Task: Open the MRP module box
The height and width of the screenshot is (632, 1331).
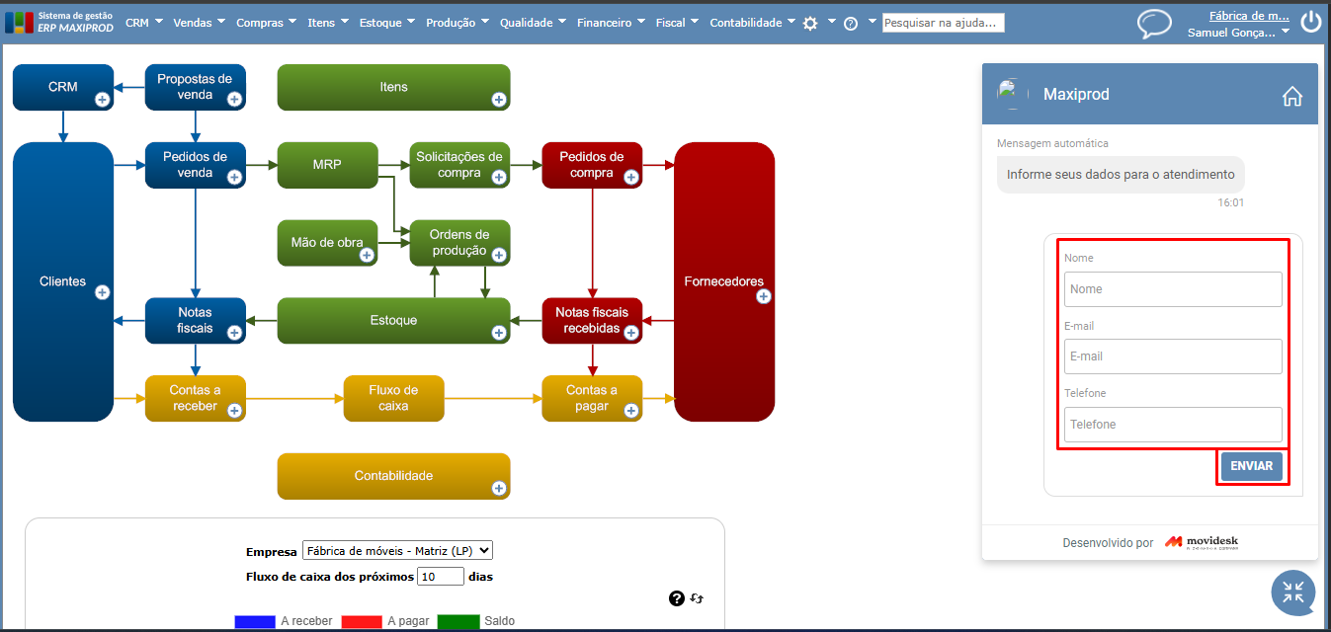Action: (327, 165)
